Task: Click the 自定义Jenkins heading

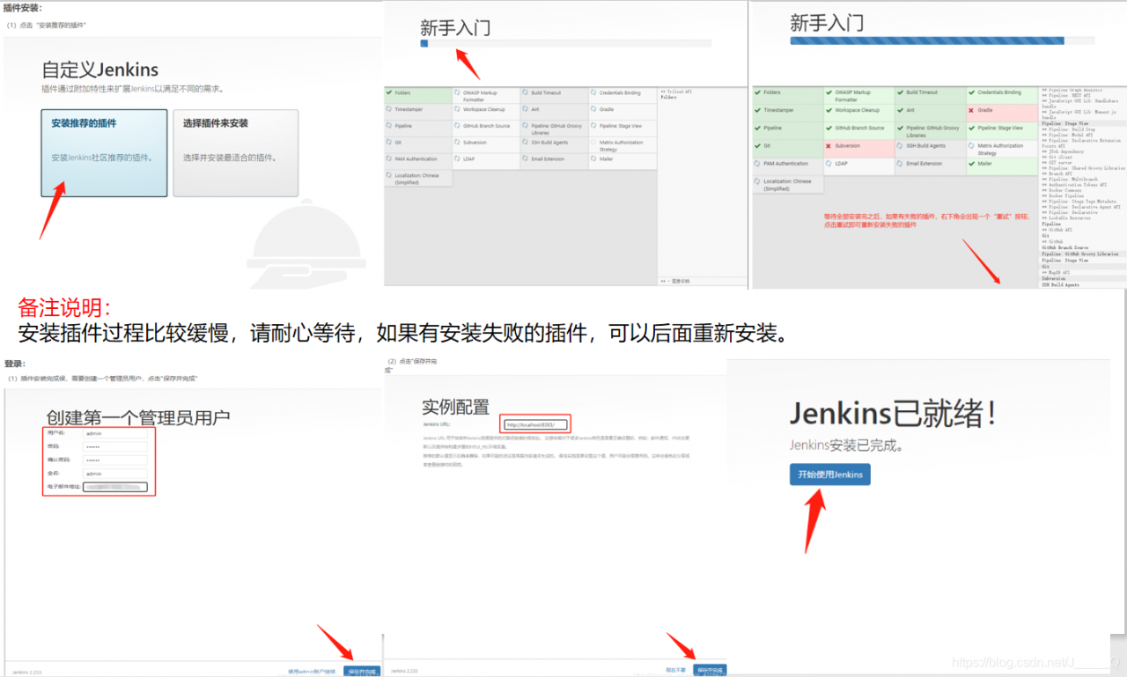Action: click(99, 70)
